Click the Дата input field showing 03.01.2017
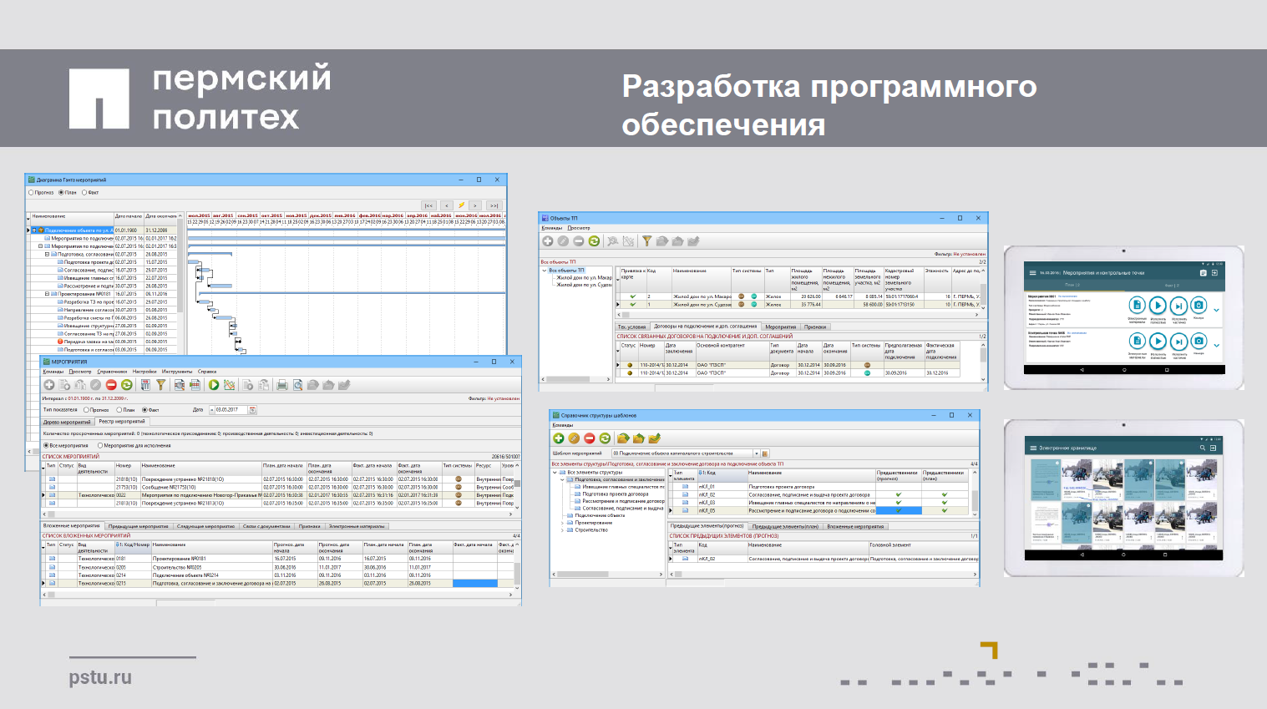This screenshot has width=1267, height=709. coord(231,410)
